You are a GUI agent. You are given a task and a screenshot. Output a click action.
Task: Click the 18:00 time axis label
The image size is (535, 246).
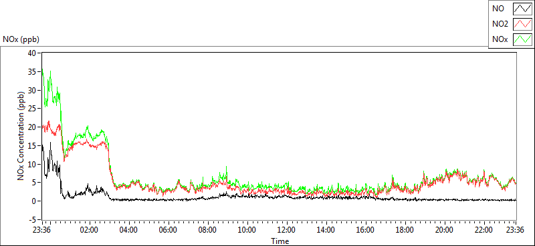click(x=405, y=229)
